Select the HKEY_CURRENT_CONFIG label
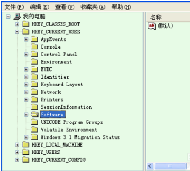Viewport: 190px width, 171px height. [59, 160]
